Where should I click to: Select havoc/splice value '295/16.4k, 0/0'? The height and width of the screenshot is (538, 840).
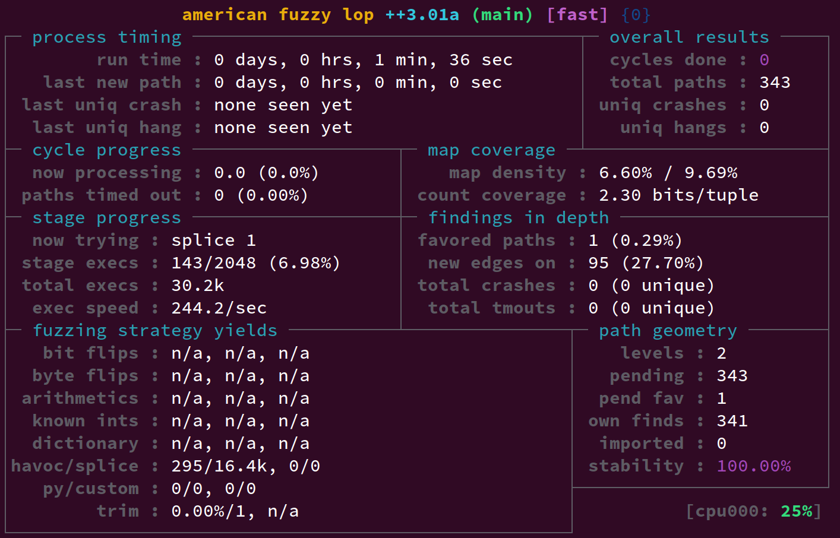[x=246, y=466]
